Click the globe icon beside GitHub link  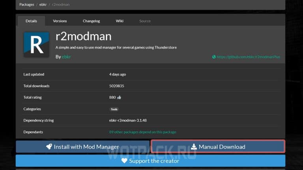pos(214,57)
